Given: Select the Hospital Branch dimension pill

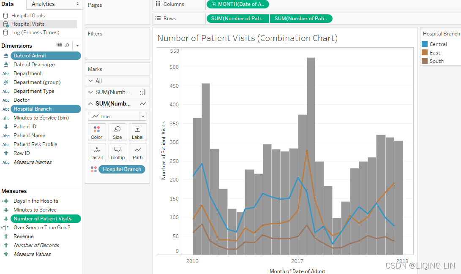Looking at the screenshot, I should (46, 109).
